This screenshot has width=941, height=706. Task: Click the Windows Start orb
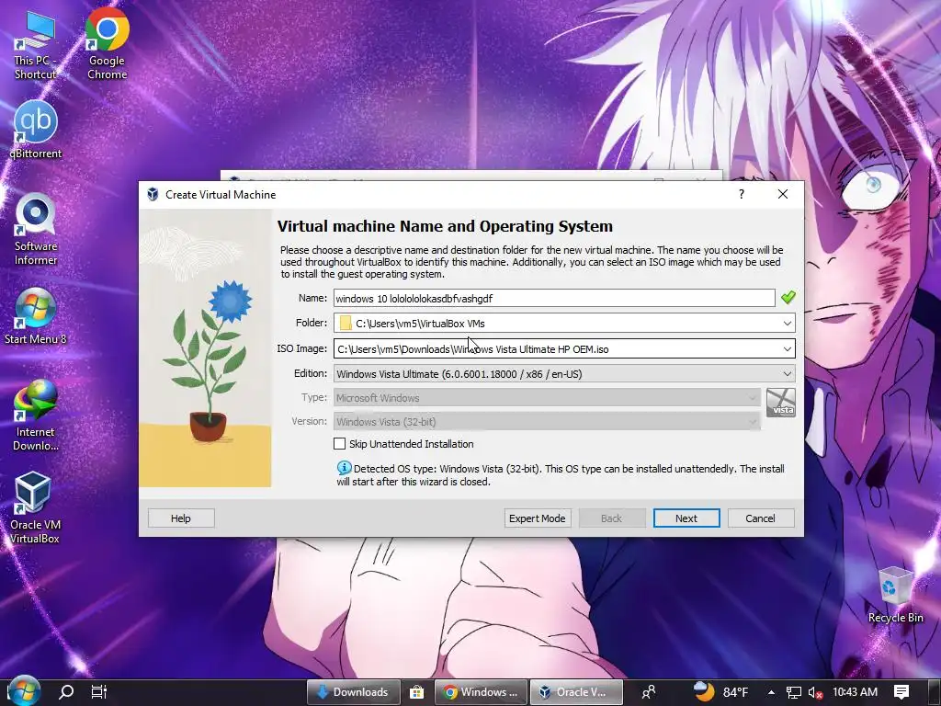(x=24, y=691)
